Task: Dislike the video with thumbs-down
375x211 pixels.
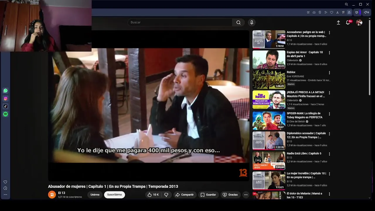Action: click(166, 195)
